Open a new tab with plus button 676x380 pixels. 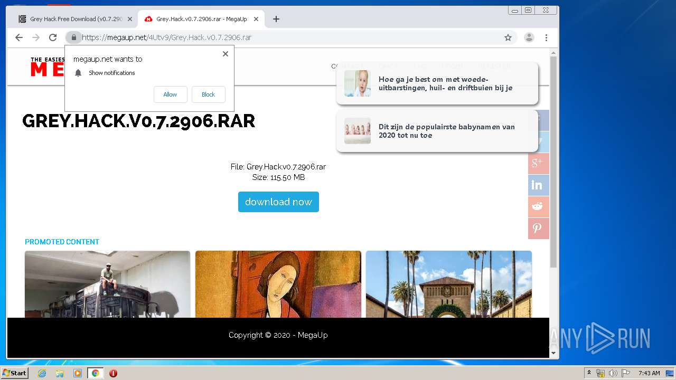coord(276,19)
